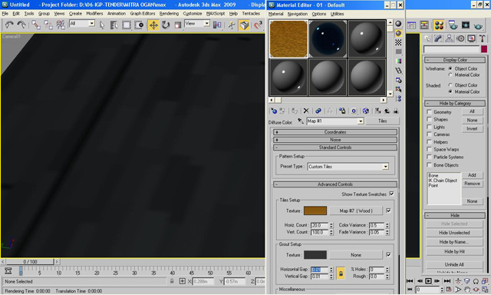Screen dimensions: 491x295
Task: Activate the Select and Link tool
Action: [x=36, y=25]
